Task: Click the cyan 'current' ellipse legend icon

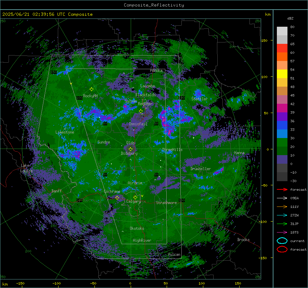Action: click(x=282, y=241)
